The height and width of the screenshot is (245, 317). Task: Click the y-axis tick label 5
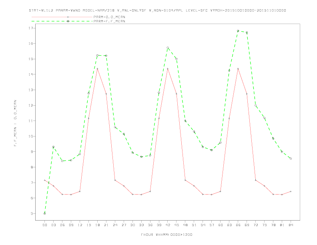pyautogui.click(x=32, y=213)
